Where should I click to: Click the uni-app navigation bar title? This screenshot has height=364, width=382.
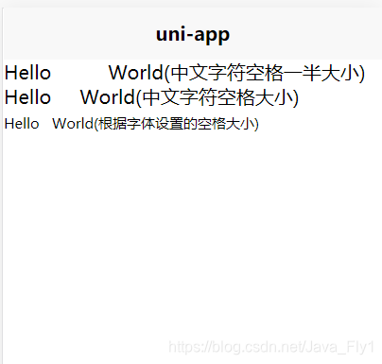tap(193, 35)
